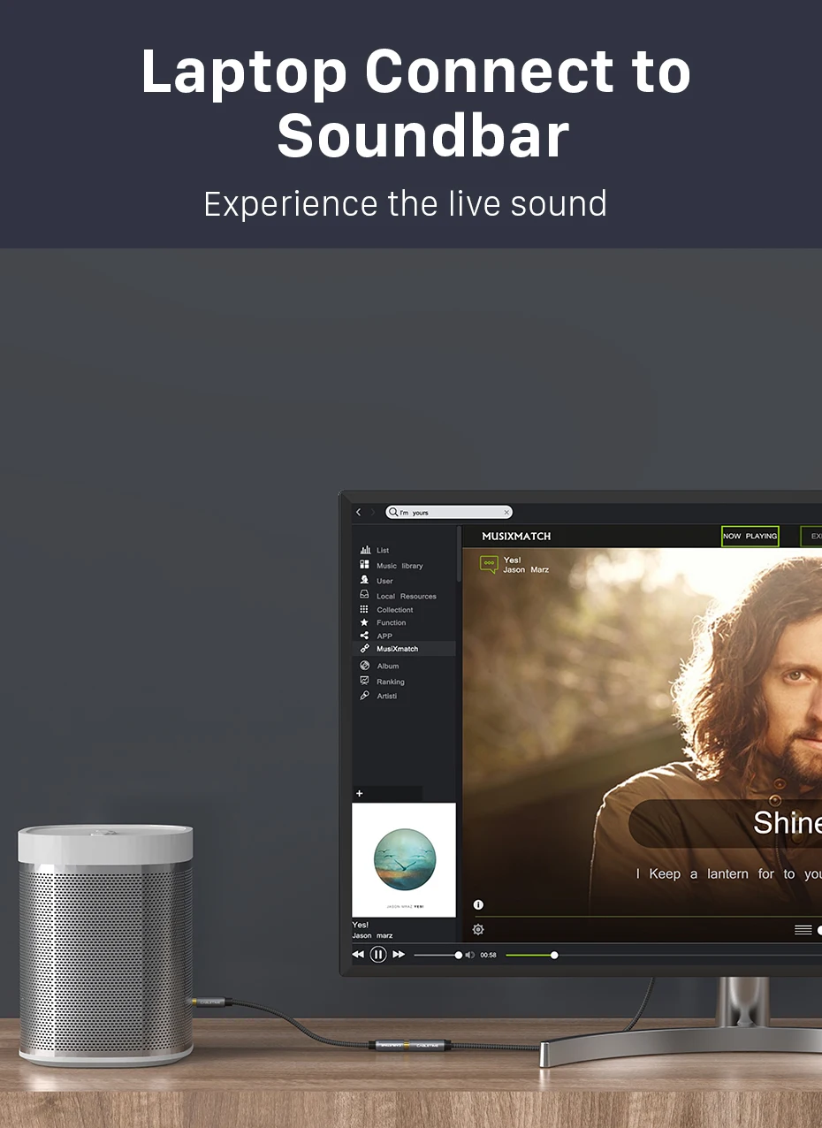Click the volume slider handle
822x1128 pixels.
tap(458, 955)
